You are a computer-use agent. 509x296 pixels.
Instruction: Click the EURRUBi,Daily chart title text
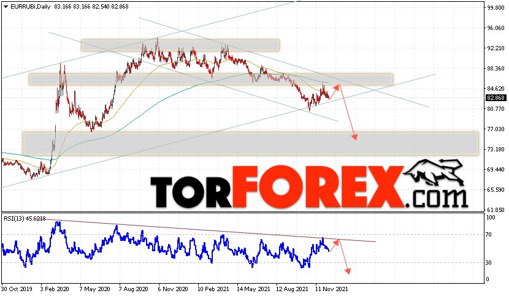click(x=31, y=7)
